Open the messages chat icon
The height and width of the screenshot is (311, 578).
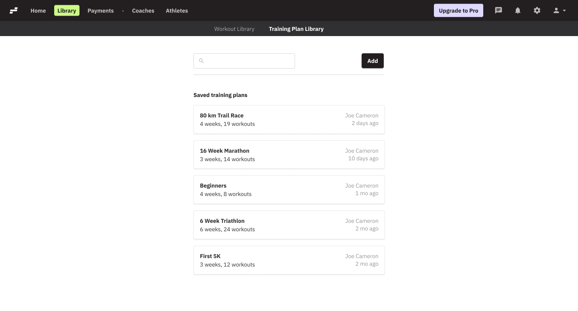click(x=499, y=10)
